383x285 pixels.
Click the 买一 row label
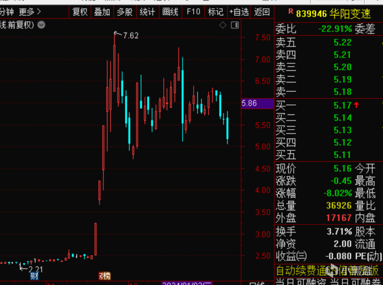[286, 105]
